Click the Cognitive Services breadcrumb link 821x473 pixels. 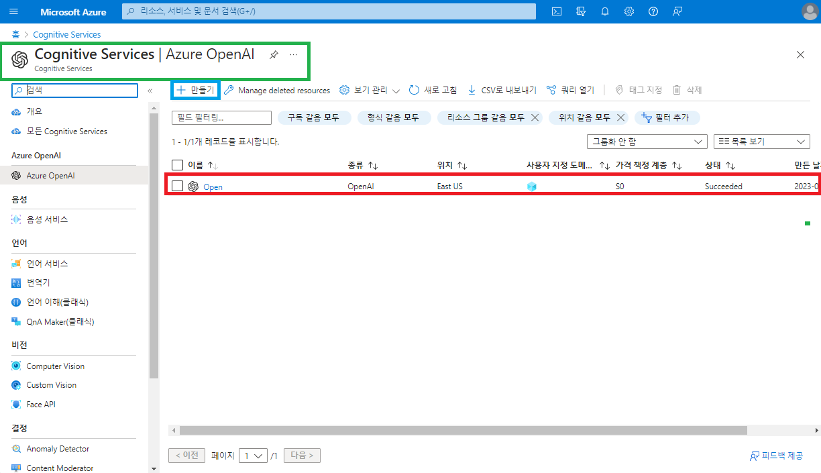pos(67,34)
